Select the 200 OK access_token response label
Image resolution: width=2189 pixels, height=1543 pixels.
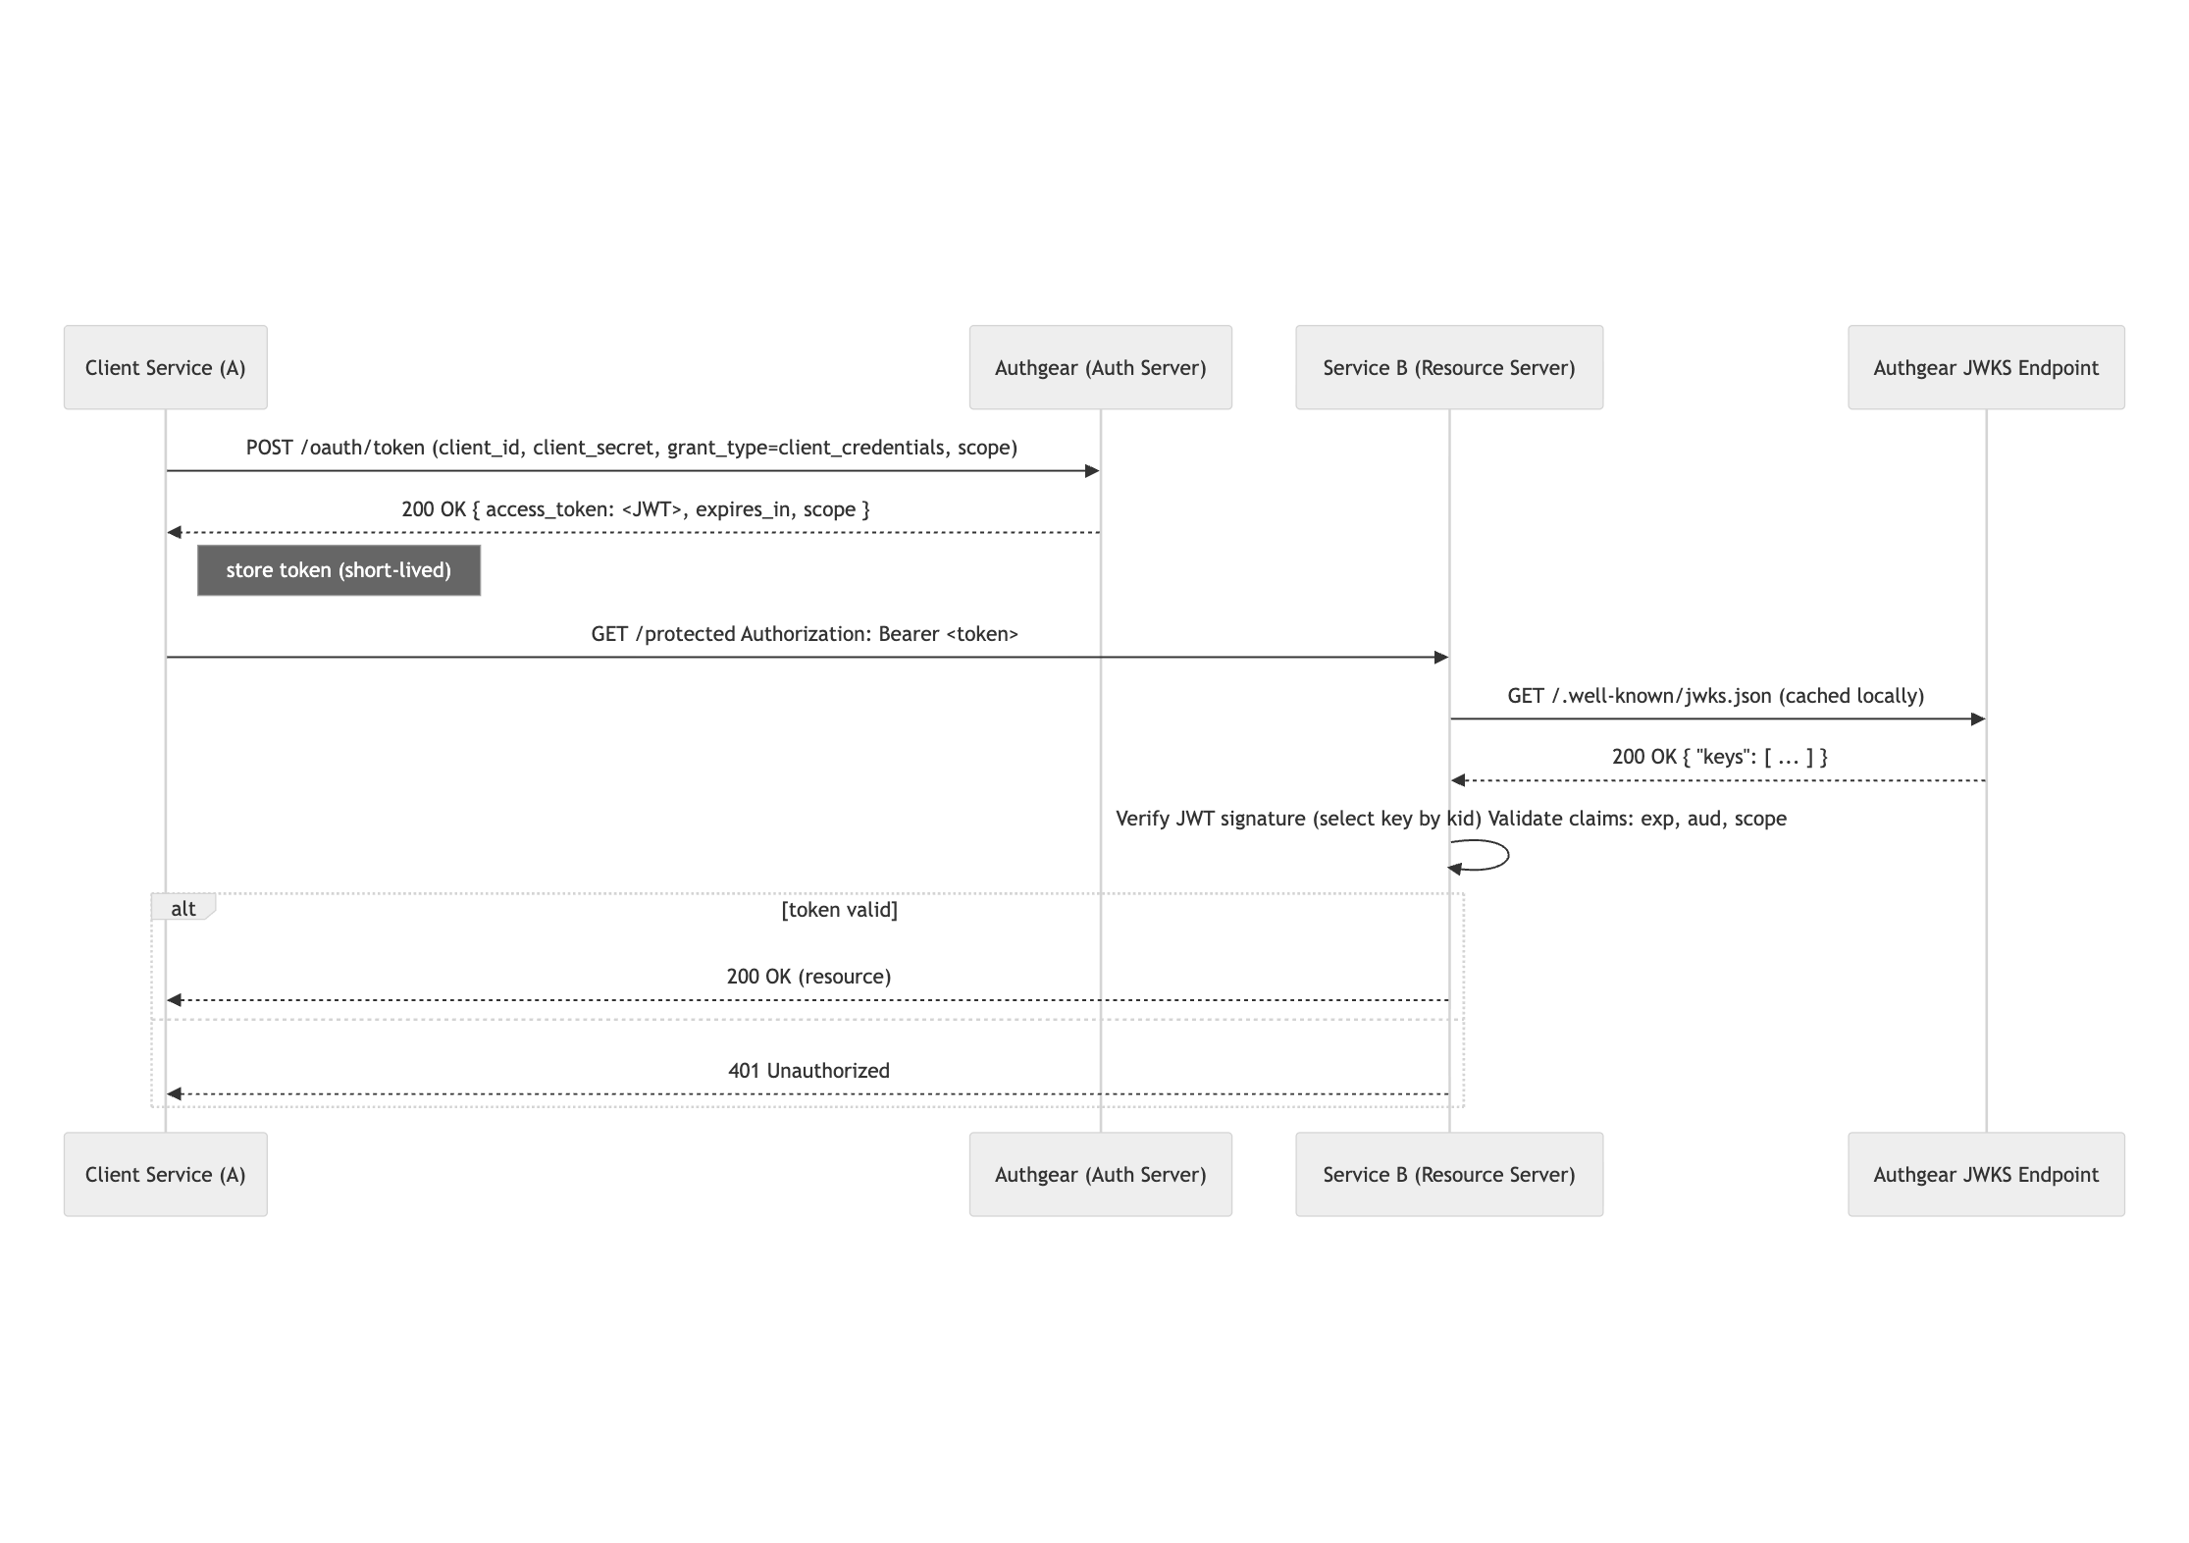[x=635, y=509]
